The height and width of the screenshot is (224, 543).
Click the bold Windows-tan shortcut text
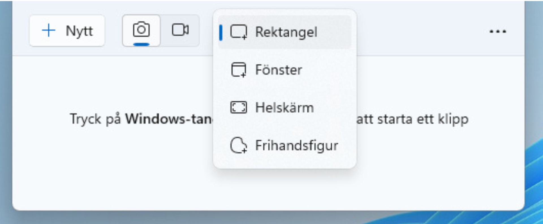pos(169,119)
